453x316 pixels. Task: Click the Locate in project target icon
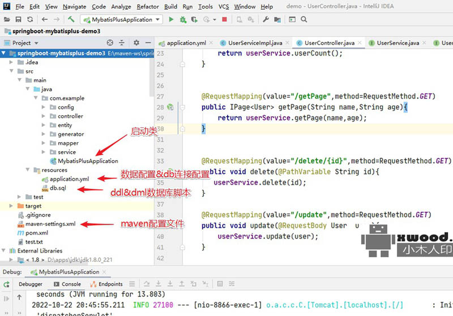(x=110, y=42)
